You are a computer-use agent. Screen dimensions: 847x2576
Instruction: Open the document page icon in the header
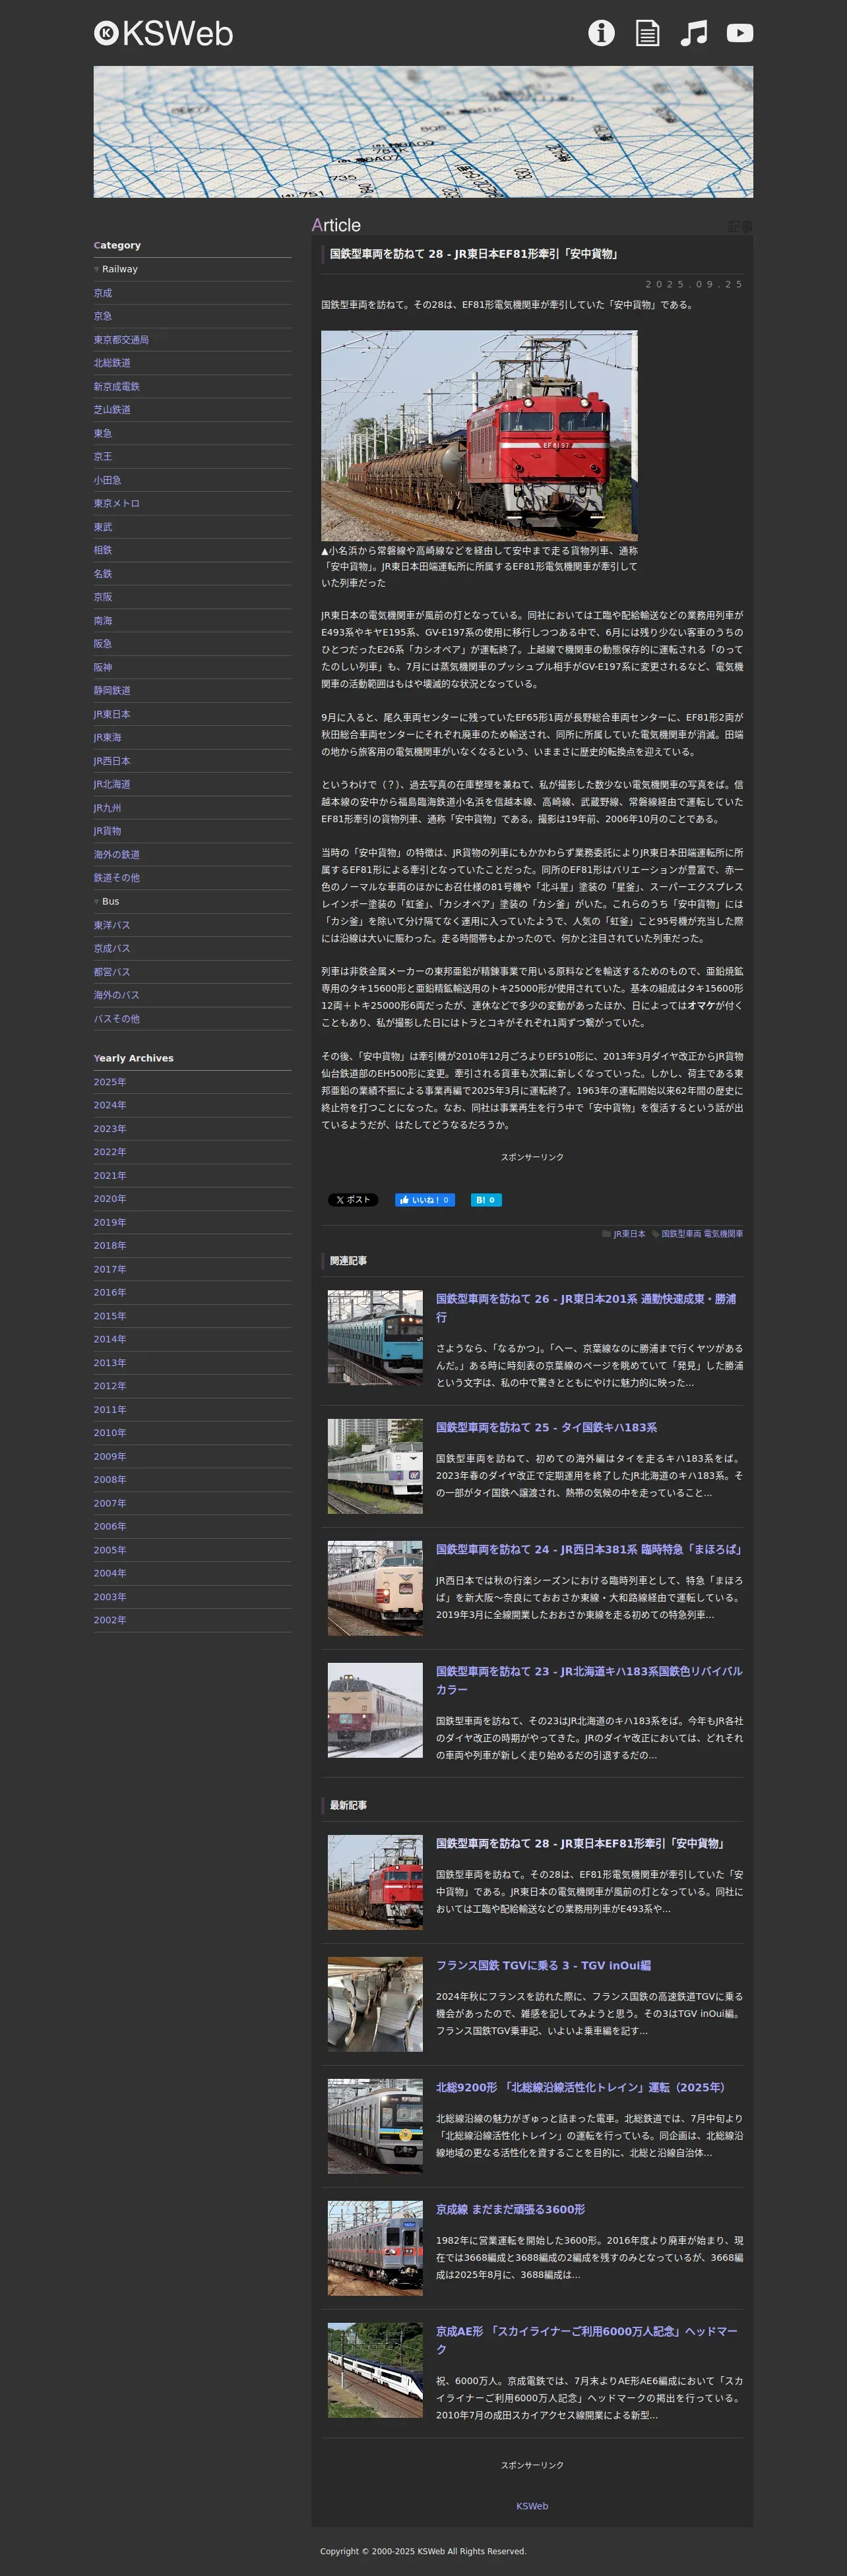click(648, 33)
